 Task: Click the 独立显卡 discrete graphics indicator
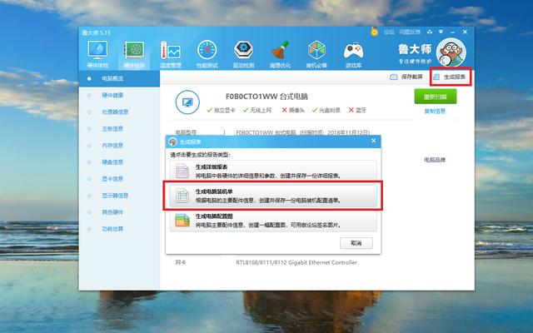(x=221, y=110)
